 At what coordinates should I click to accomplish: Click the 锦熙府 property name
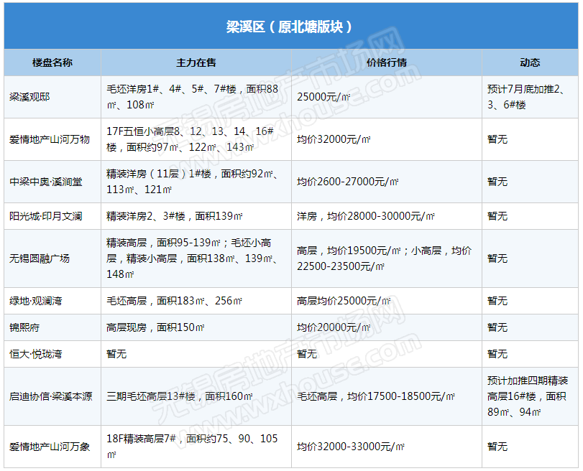pos(25,327)
